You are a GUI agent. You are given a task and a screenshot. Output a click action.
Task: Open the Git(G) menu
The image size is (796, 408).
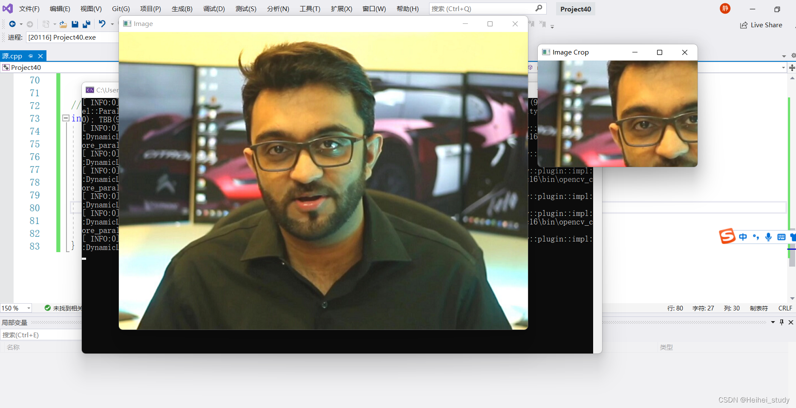click(x=121, y=9)
